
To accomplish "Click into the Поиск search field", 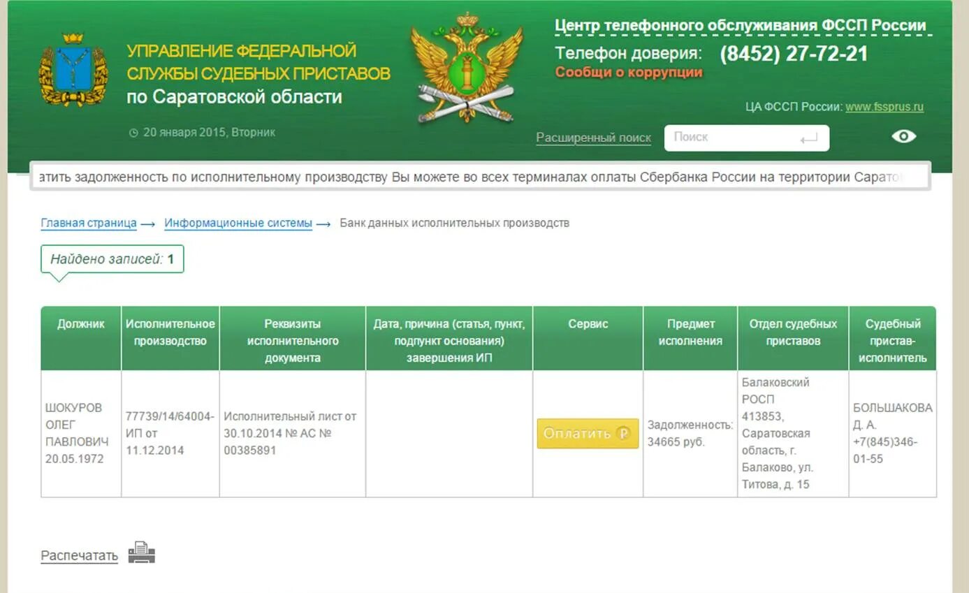I will pos(746,138).
